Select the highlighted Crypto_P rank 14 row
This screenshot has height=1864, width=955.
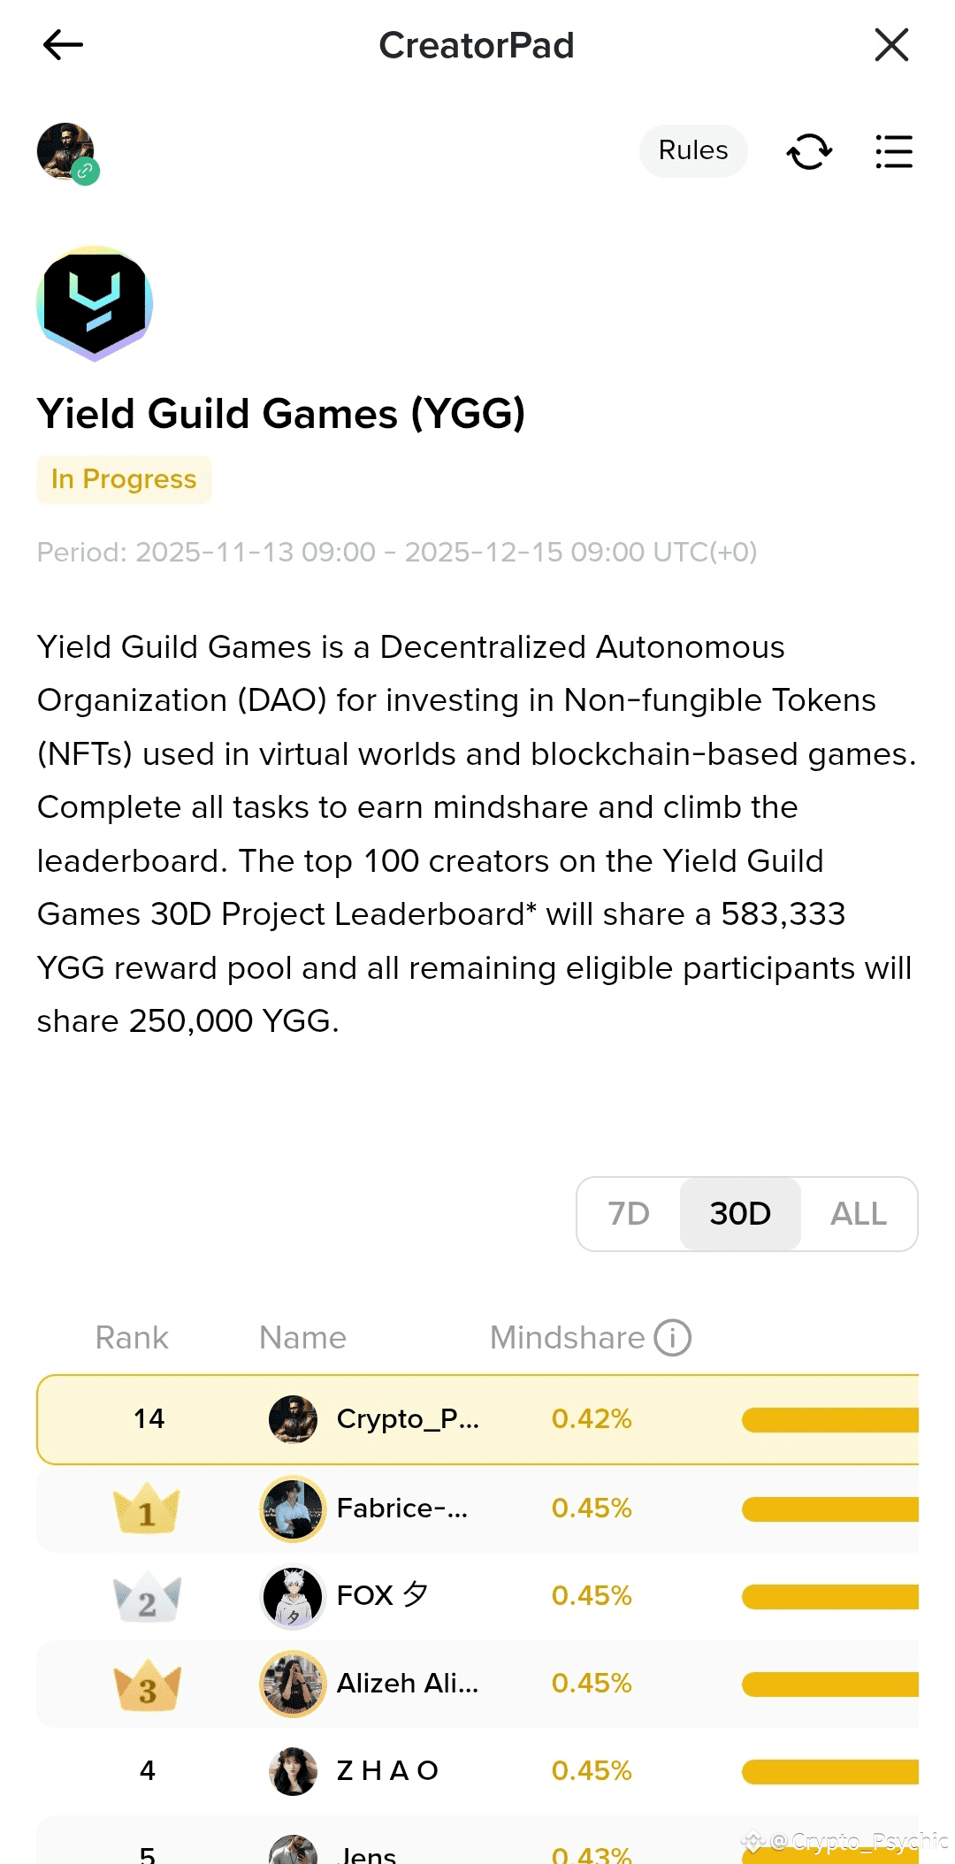click(477, 1419)
